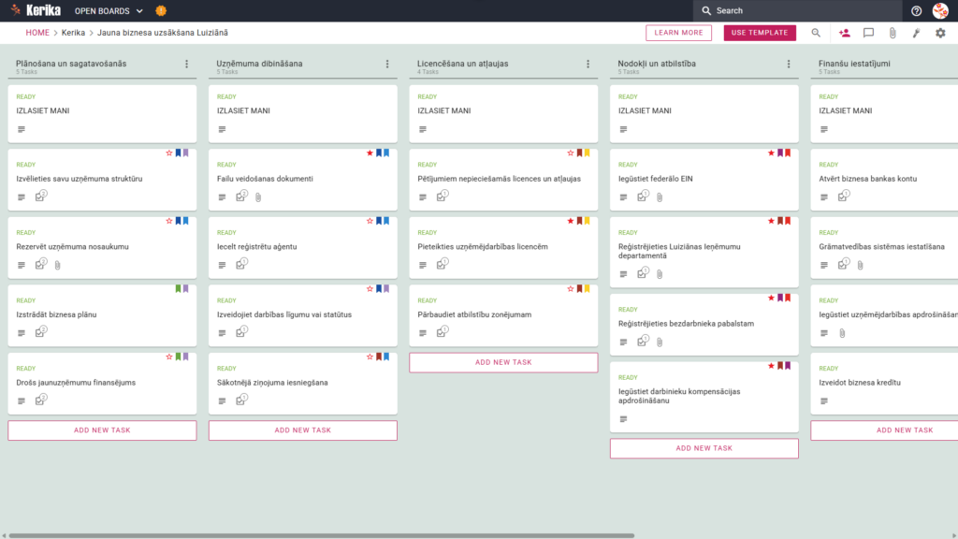Open attachment icon on Iegūstiet federālo EIN
The width and height of the screenshot is (958, 539).
click(660, 197)
